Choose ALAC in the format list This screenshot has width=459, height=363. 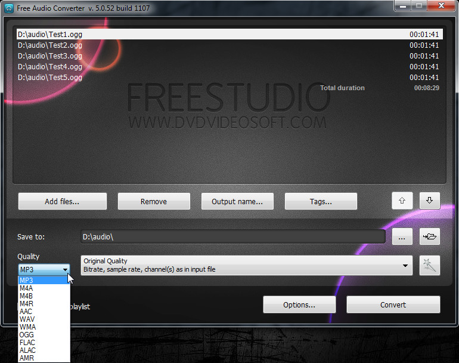click(44, 350)
